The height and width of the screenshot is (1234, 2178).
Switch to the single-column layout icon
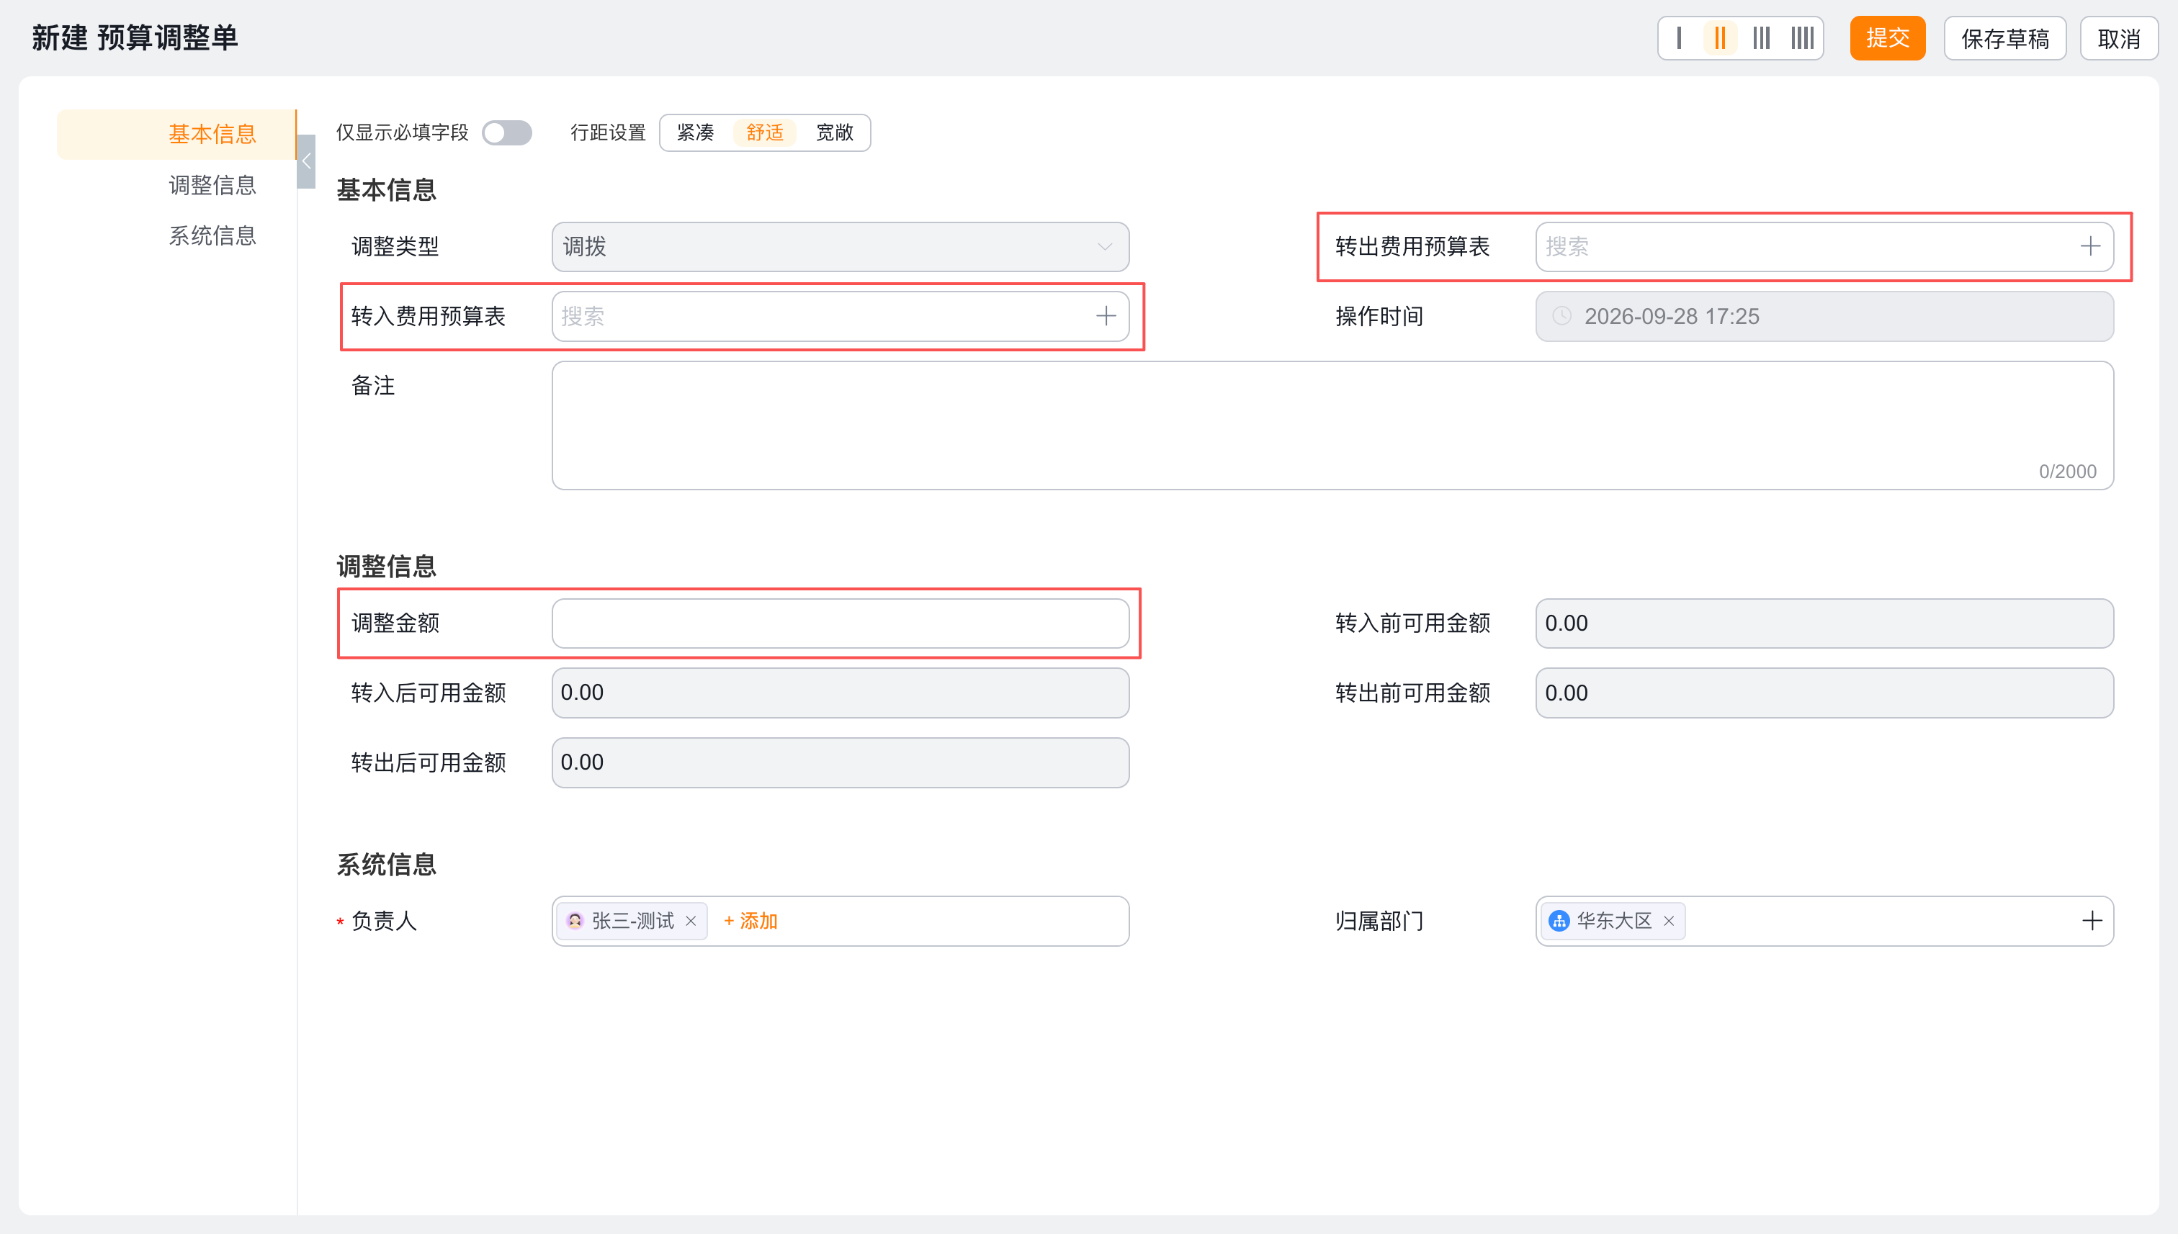pyautogui.click(x=1679, y=38)
